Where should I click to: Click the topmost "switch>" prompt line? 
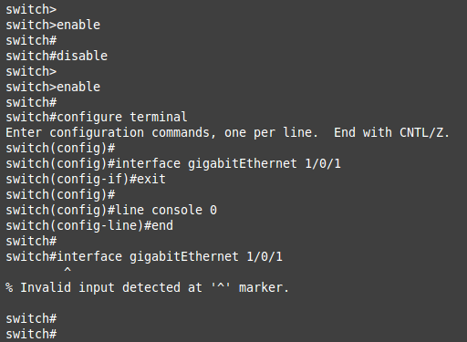click(x=31, y=9)
